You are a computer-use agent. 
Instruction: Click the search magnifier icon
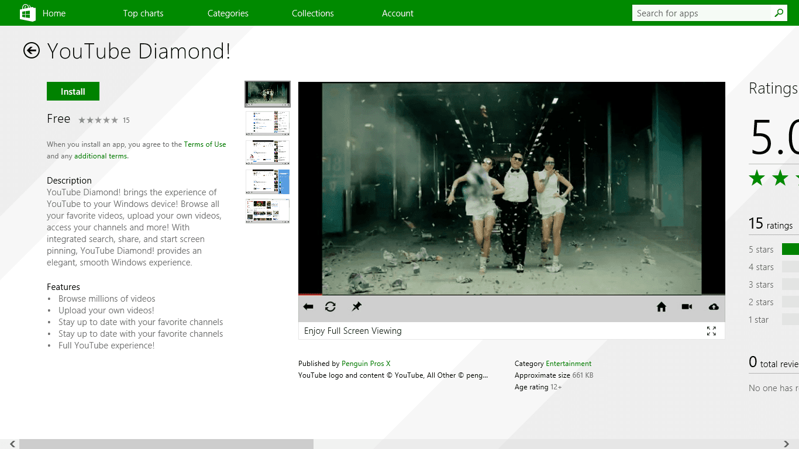pyautogui.click(x=779, y=13)
